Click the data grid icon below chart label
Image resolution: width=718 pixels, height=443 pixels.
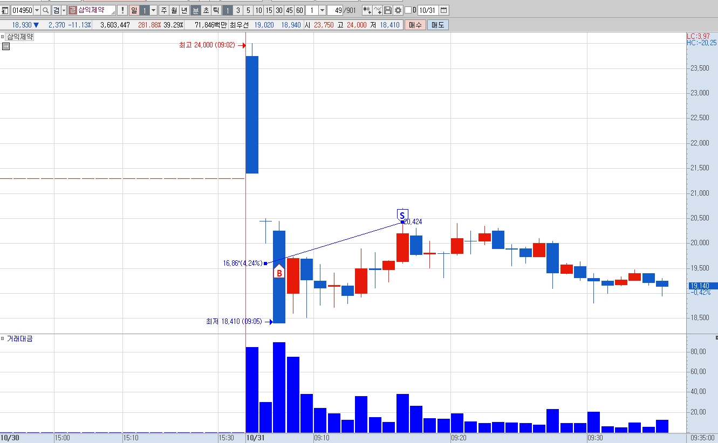click(x=5, y=46)
